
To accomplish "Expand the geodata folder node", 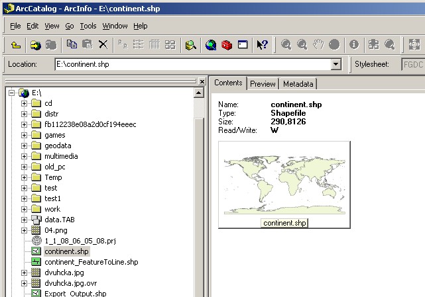I will 25,146.
